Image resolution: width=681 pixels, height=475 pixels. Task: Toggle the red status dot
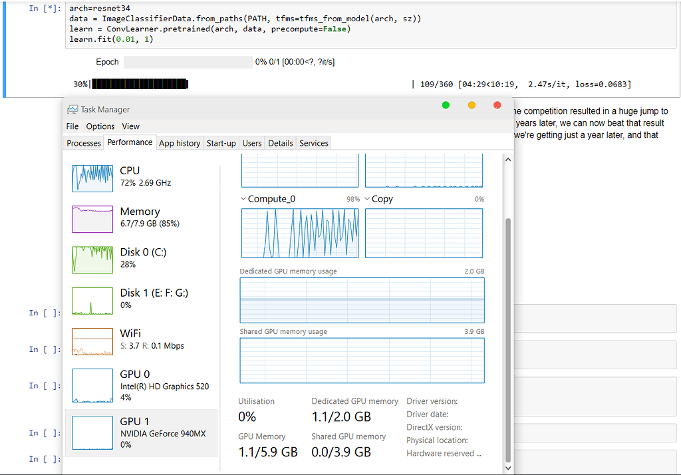[x=497, y=104]
